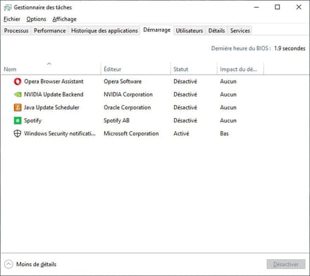This screenshot has width=310, height=276.
Task: Minimize the Gestionnaire des tâches window
Action: tap(256, 7)
